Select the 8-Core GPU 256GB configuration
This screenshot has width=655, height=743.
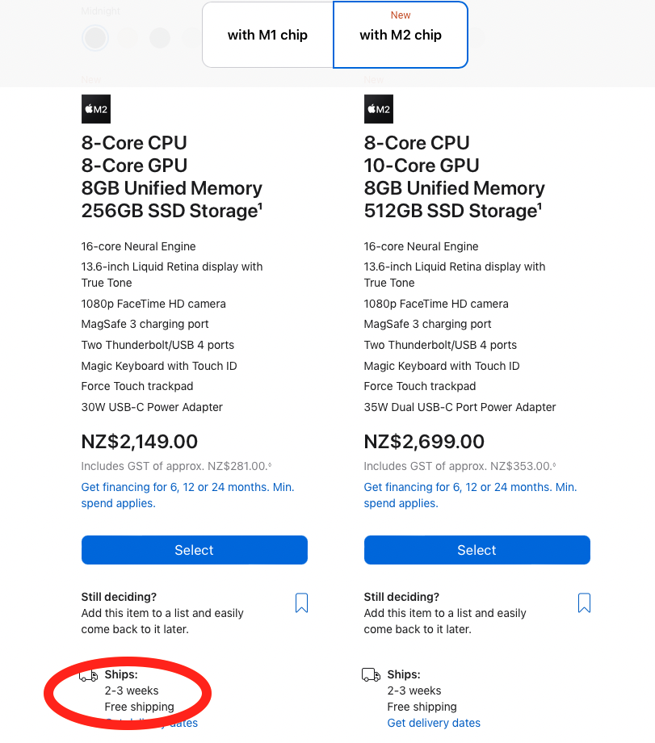pos(195,550)
